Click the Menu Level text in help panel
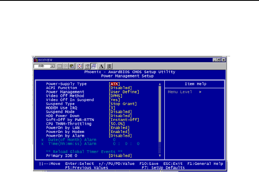This screenshot has height=174, width=259. tap(180, 92)
